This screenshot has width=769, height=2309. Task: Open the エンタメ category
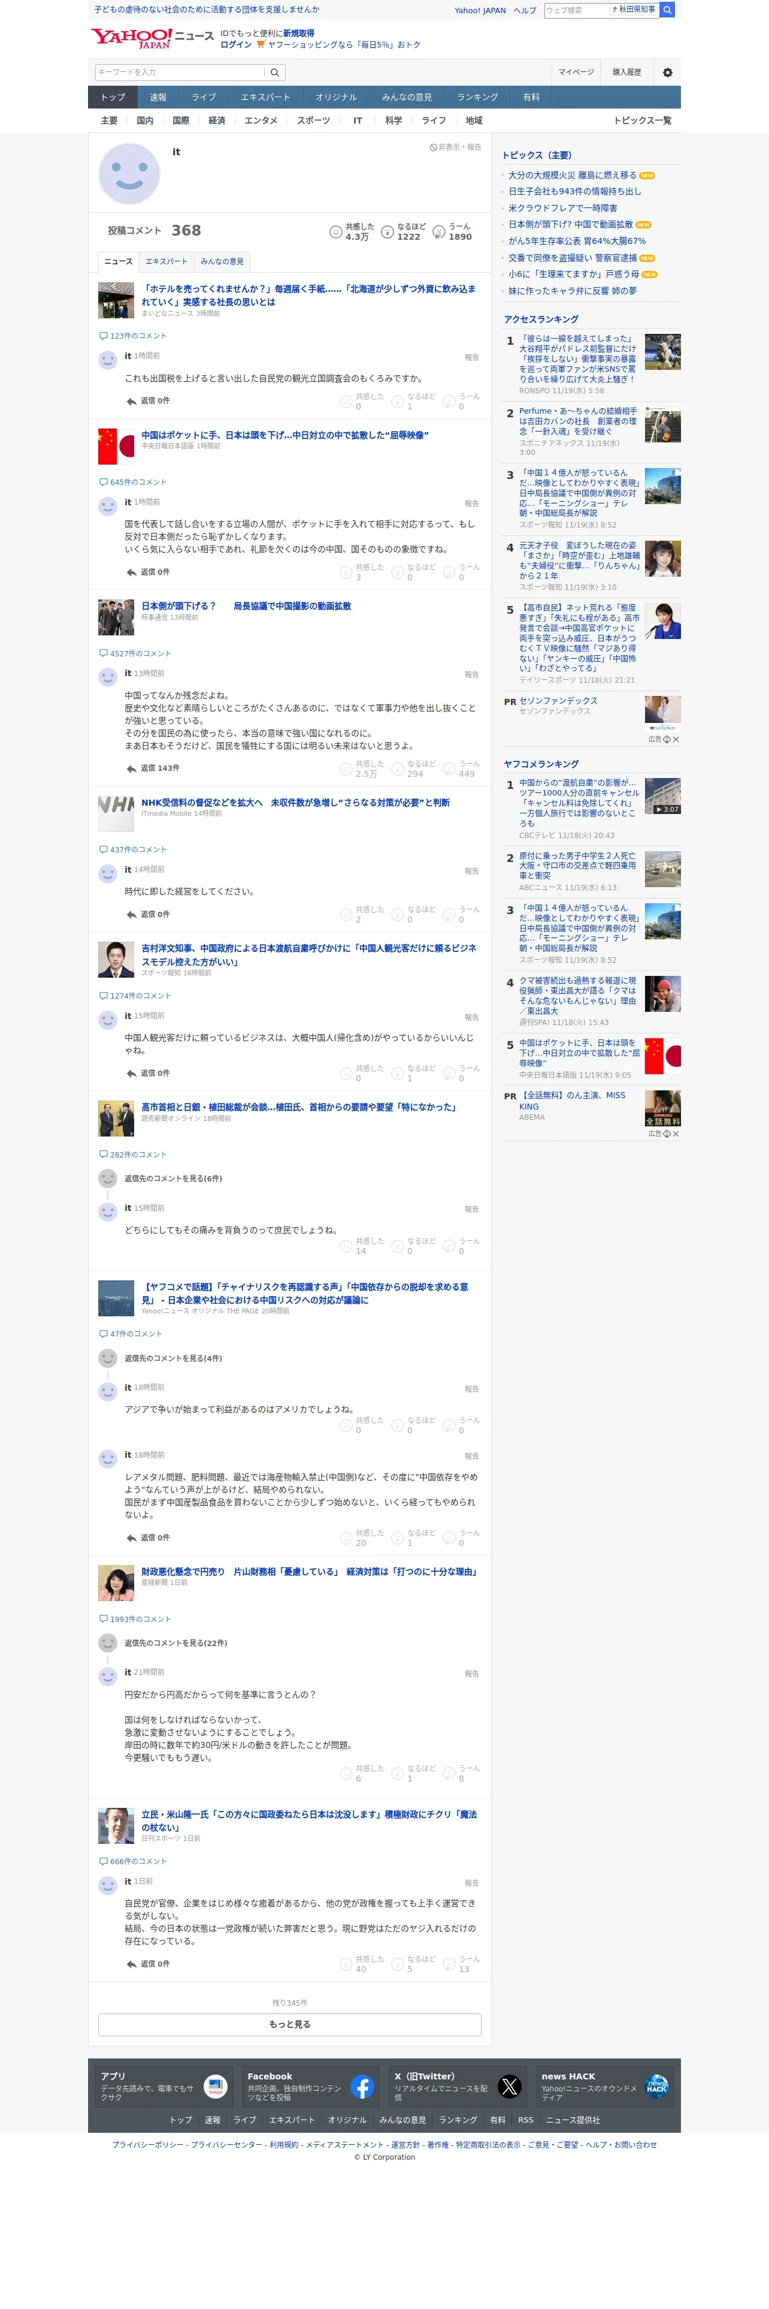(x=261, y=120)
